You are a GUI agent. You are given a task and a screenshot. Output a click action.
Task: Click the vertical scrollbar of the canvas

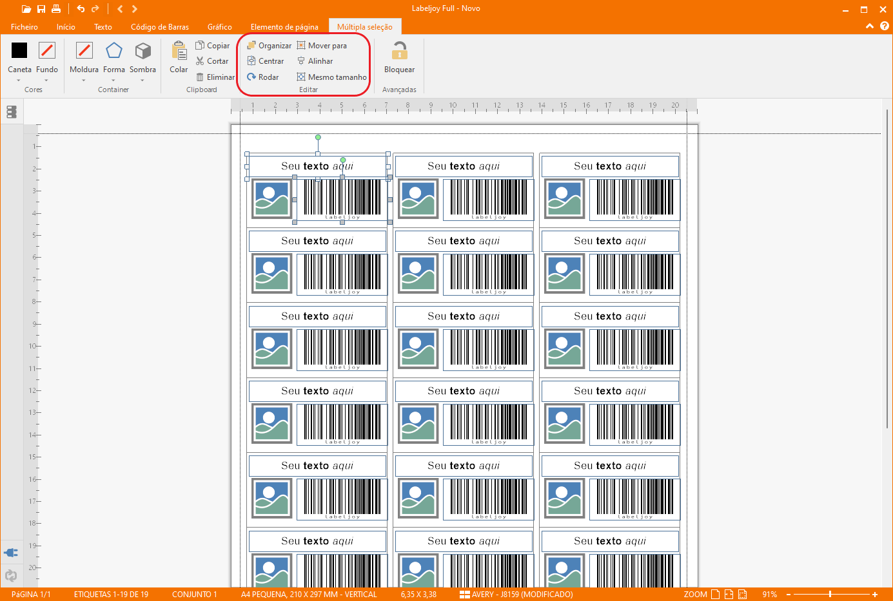(887, 269)
